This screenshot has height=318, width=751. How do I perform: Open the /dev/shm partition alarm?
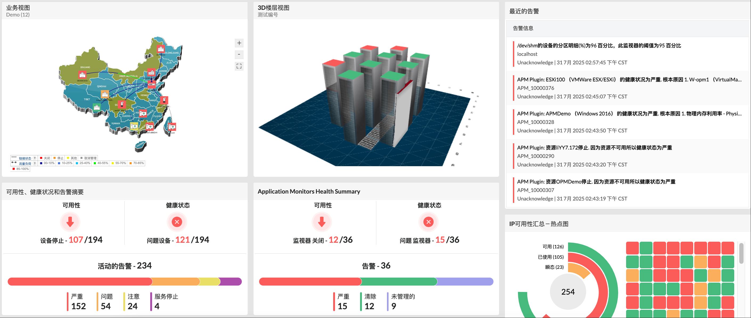(x=599, y=46)
